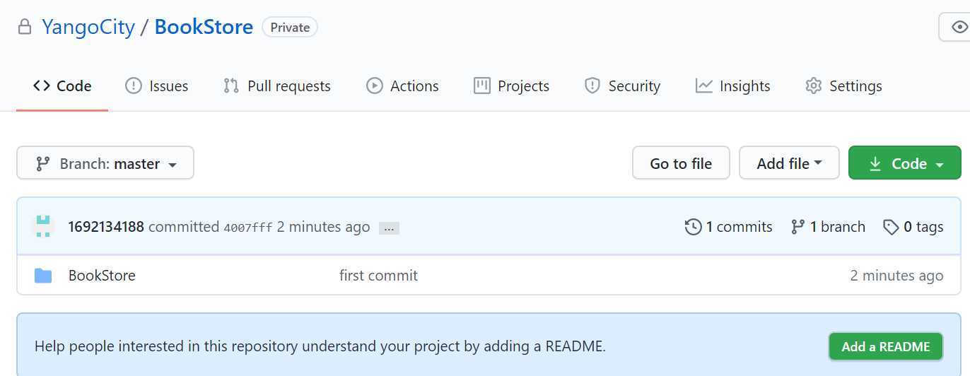Expand the Add file dropdown

click(x=789, y=163)
